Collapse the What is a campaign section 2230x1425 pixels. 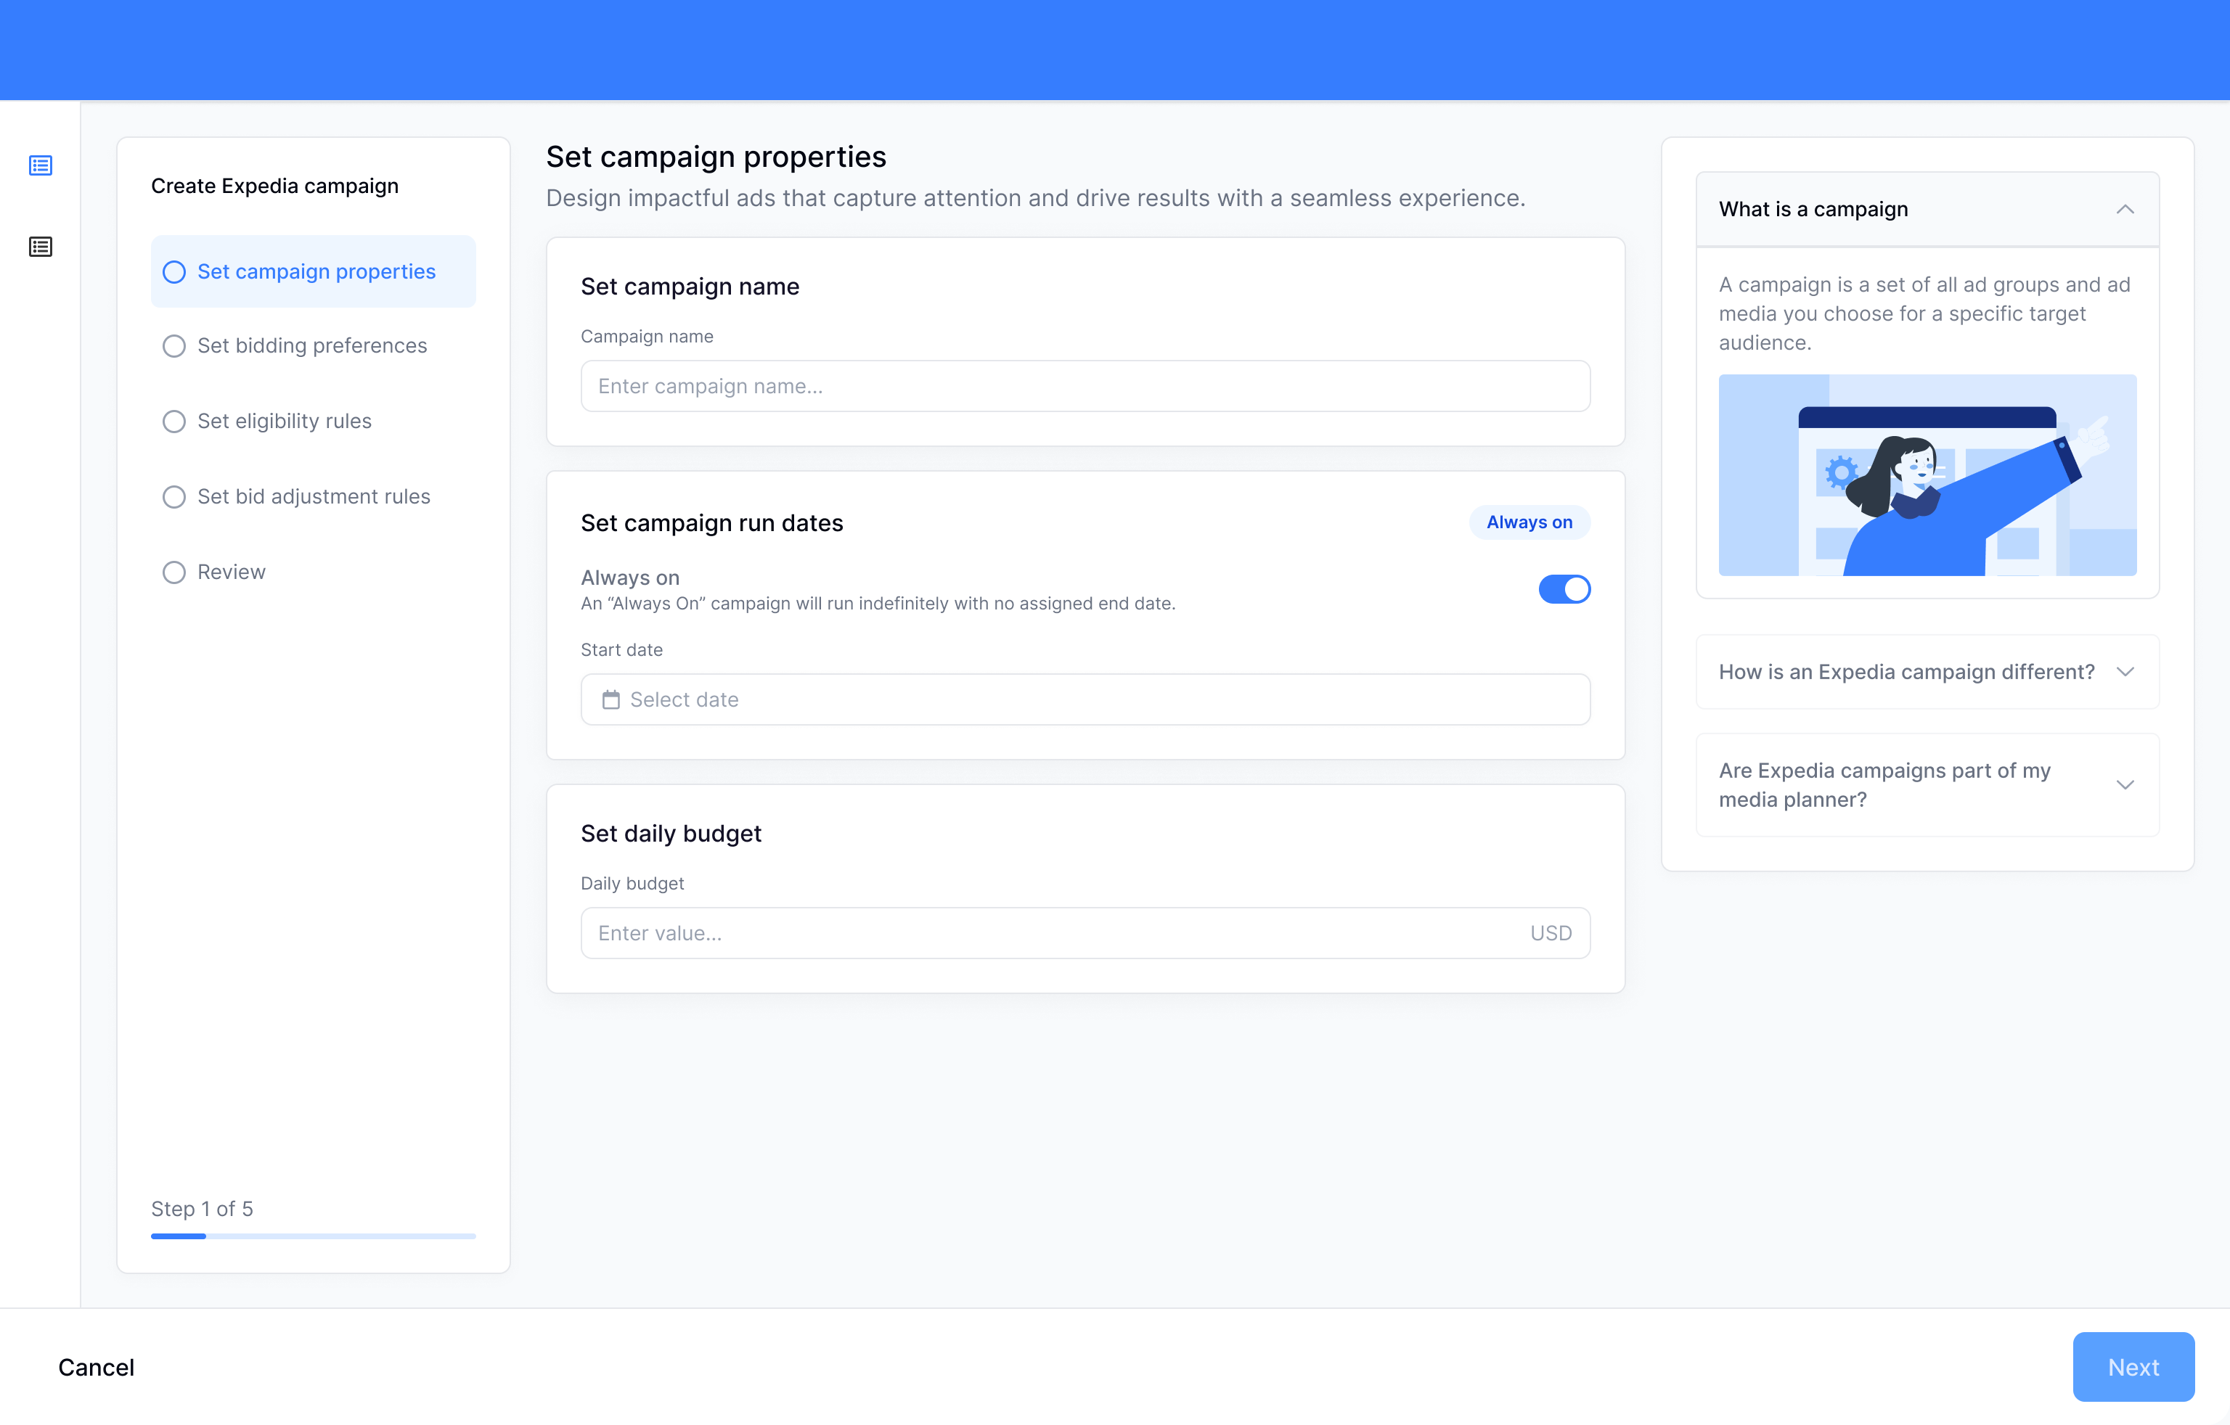point(2125,209)
